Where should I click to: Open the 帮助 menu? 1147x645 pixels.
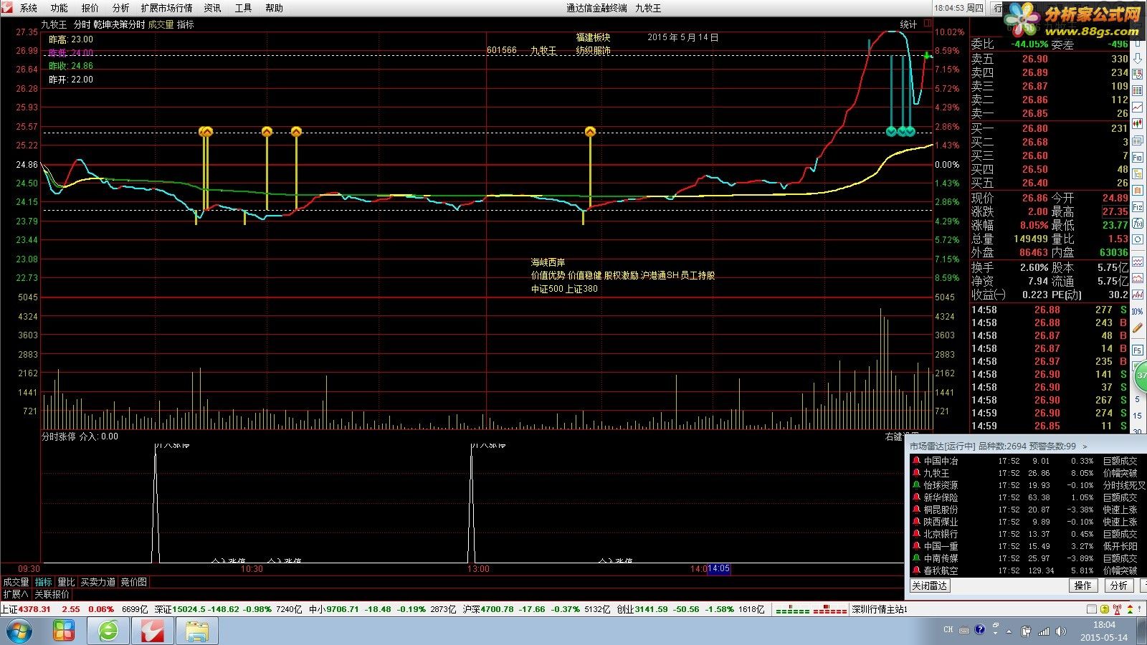274,8
